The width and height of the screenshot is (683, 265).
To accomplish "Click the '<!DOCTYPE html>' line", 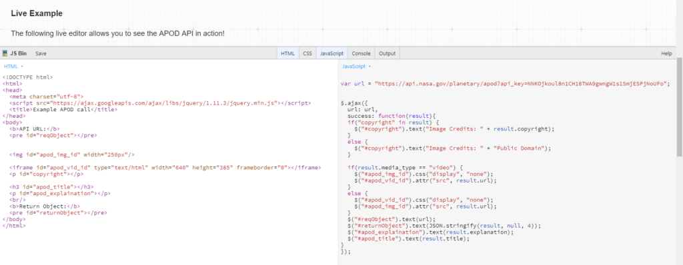I will (x=28, y=77).
